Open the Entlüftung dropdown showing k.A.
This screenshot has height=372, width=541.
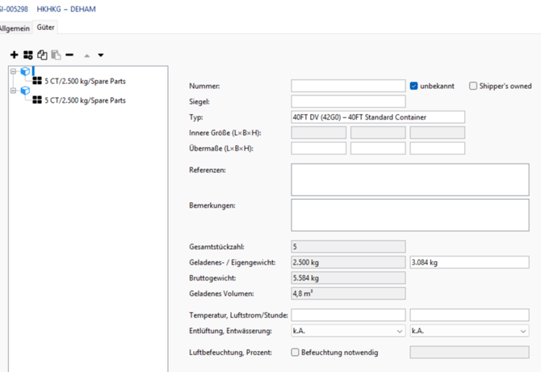pyautogui.click(x=347, y=331)
